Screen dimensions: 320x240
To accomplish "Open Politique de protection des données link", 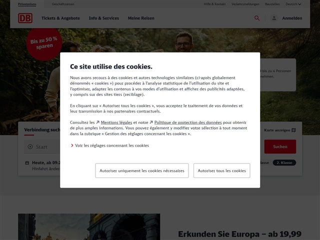I will 187,122.
